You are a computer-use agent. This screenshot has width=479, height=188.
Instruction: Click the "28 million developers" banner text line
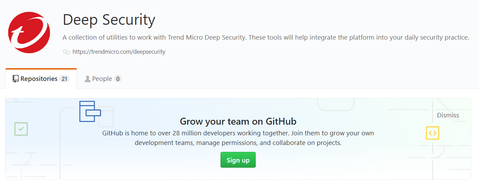[238, 133]
